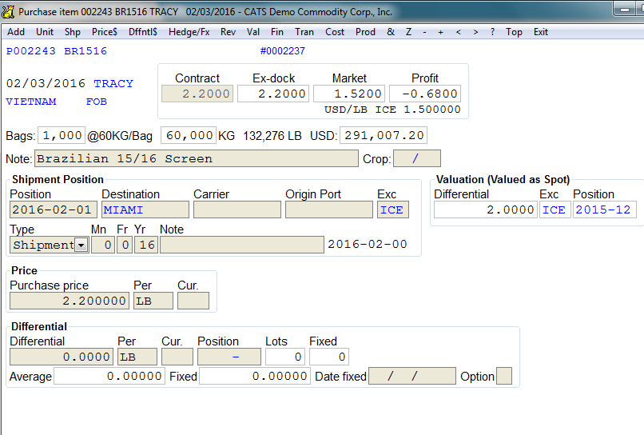Open the Hedge/Fx menu

coord(189,32)
